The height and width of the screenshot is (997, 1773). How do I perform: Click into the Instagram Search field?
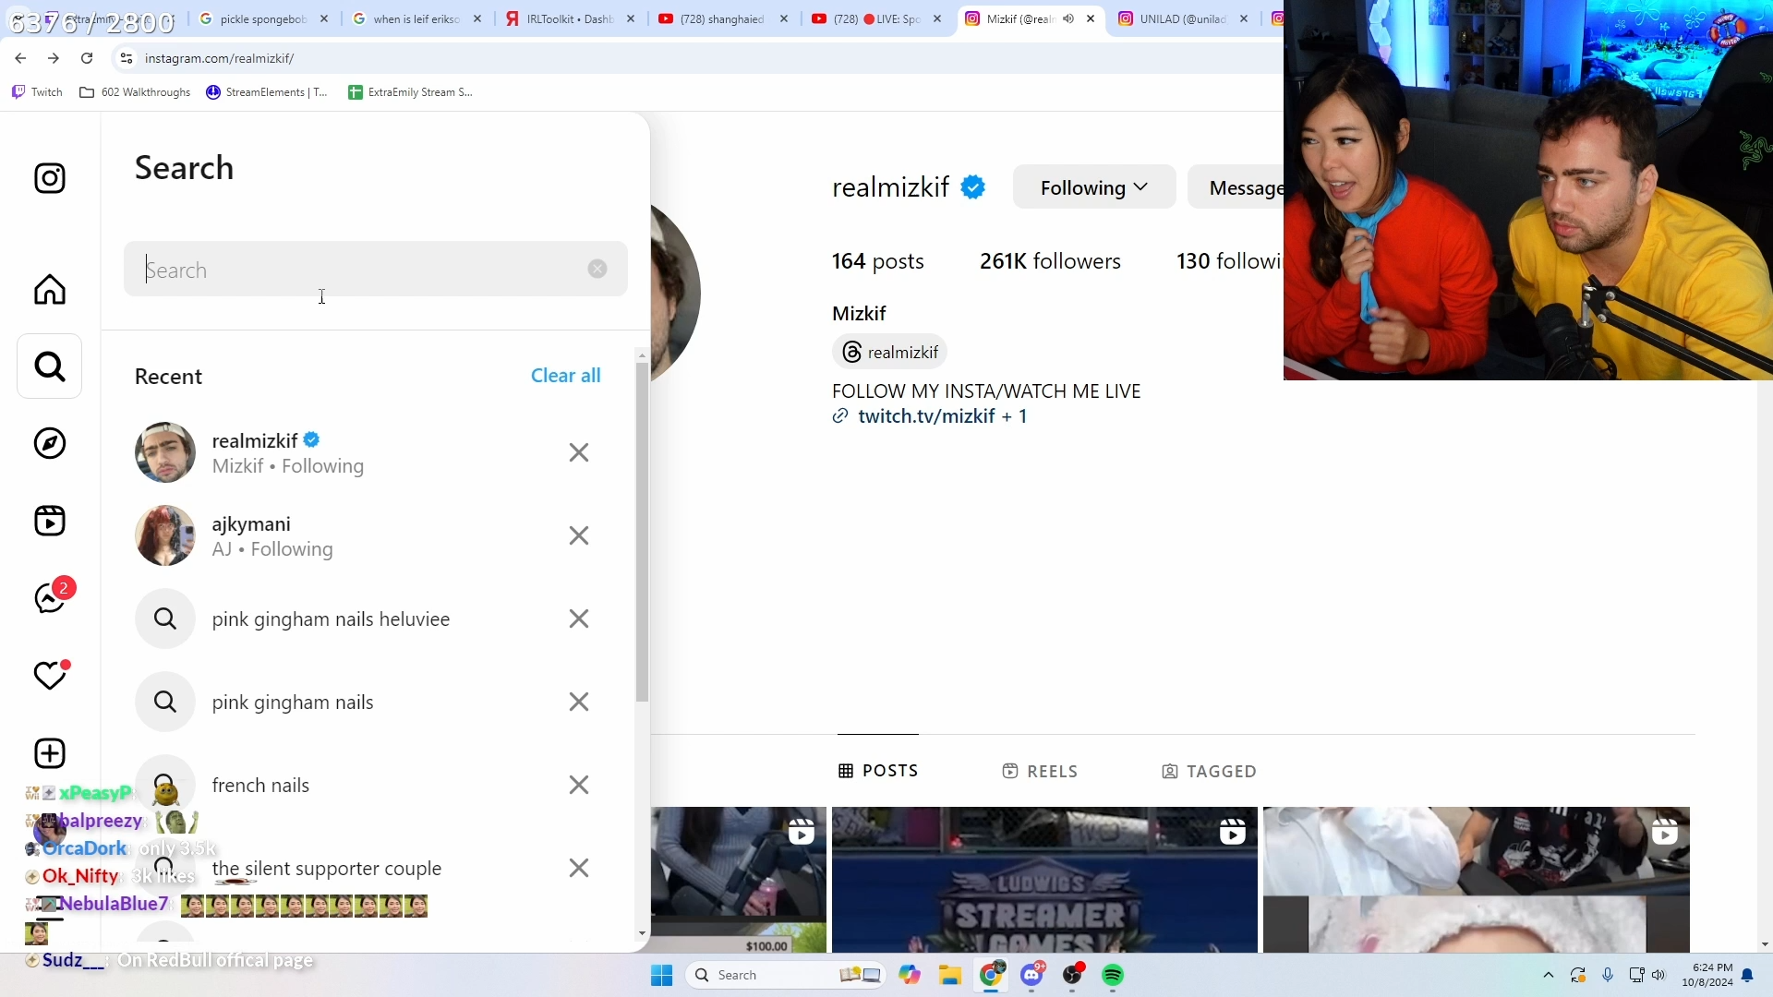click(x=360, y=270)
